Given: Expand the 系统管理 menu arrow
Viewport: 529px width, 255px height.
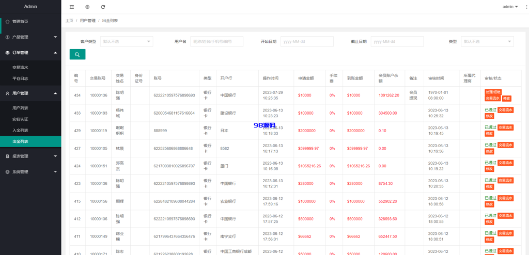Looking at the screenshot, I should [x=55, y=172].
